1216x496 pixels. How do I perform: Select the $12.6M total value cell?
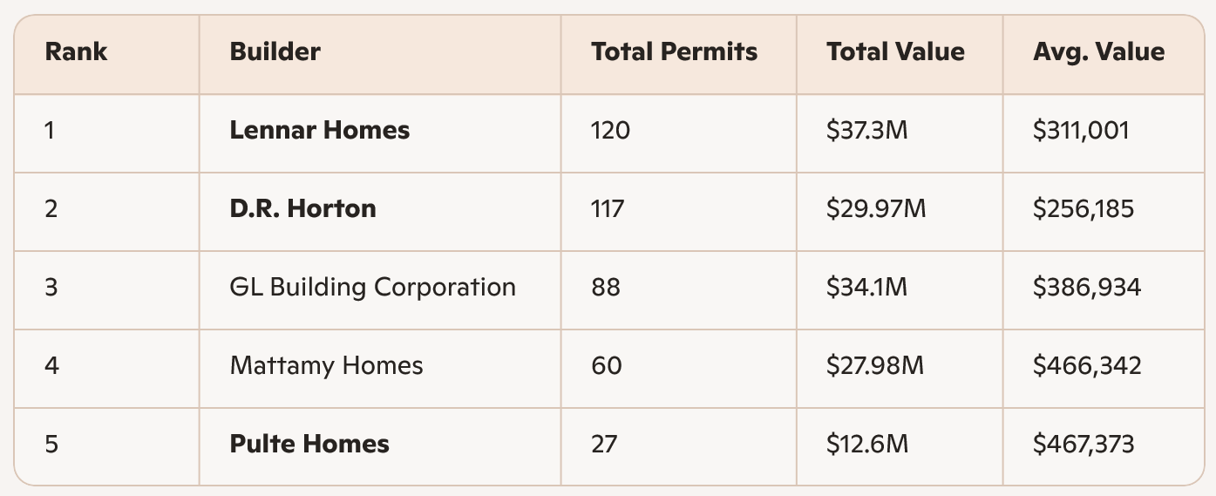pyautogui.click(x=866, y=444)
